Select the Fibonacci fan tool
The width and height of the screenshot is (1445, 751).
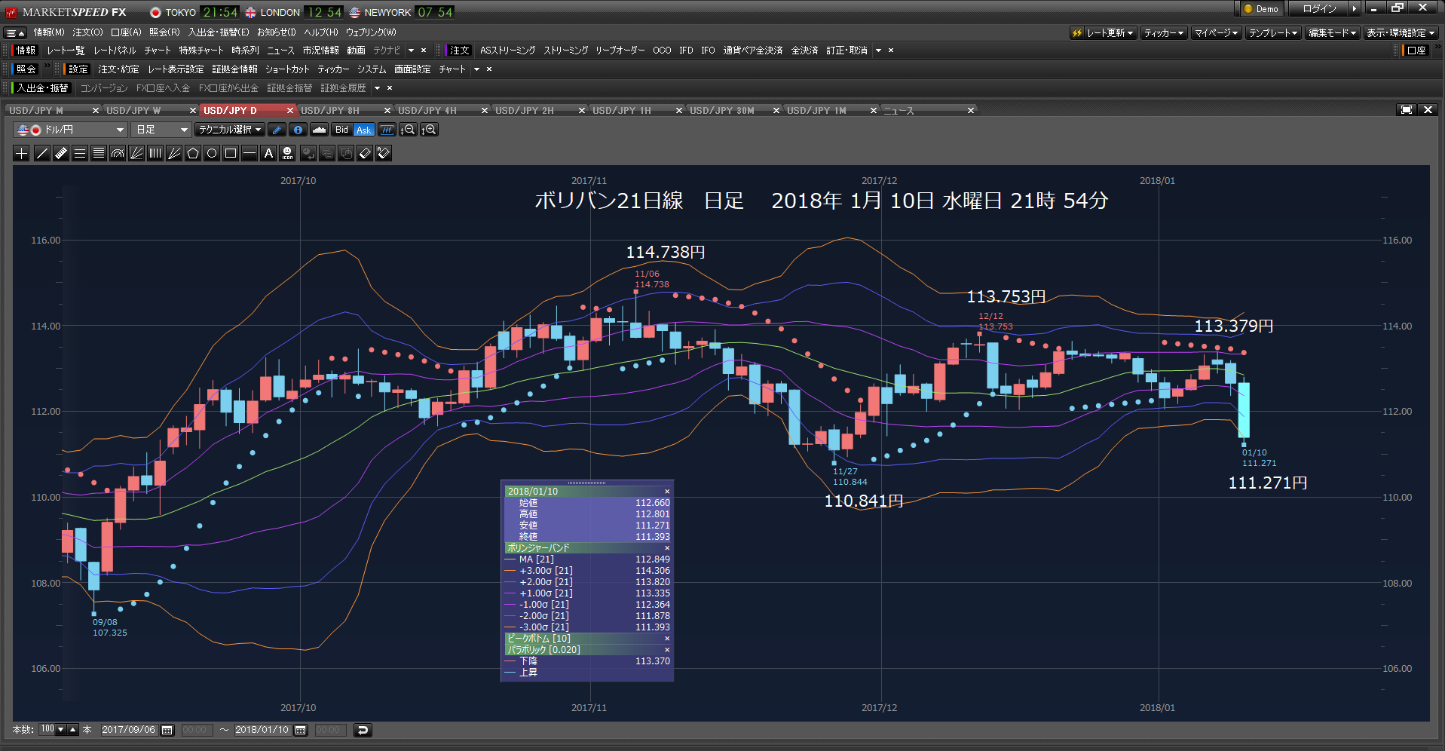click(x=136, y=153)
